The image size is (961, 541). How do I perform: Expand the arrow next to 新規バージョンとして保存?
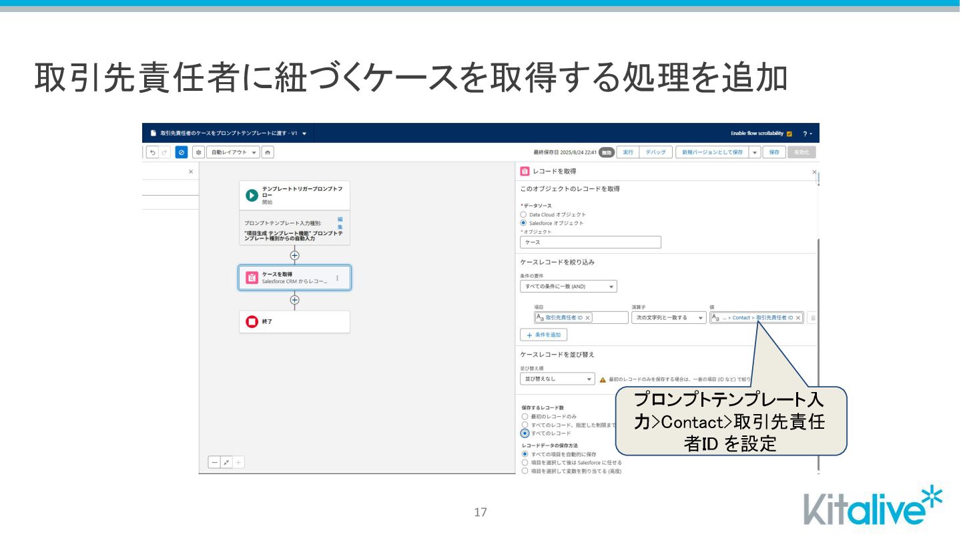(x=755, y=152)
